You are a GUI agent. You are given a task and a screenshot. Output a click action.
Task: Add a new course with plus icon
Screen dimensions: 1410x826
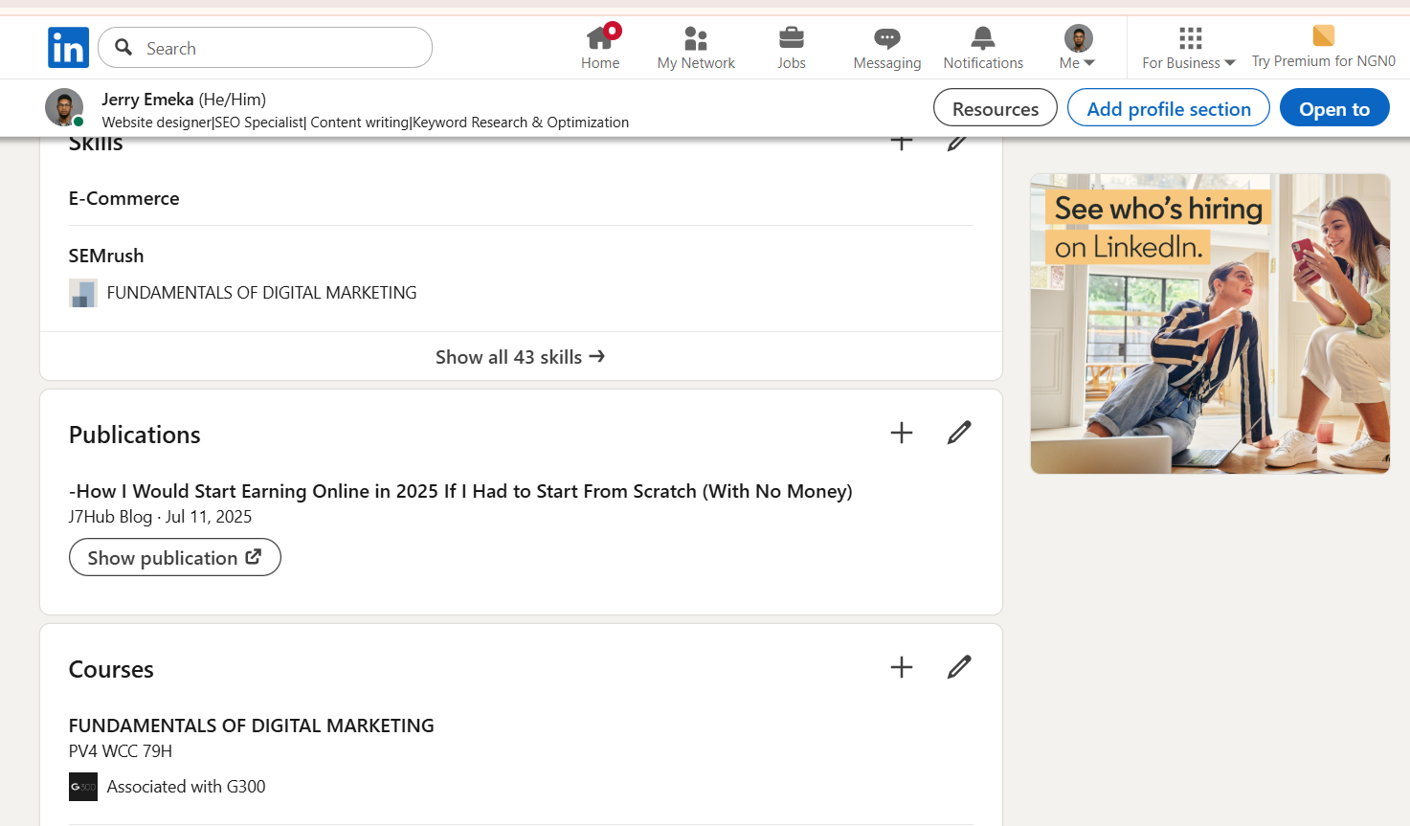click(901, 667)
